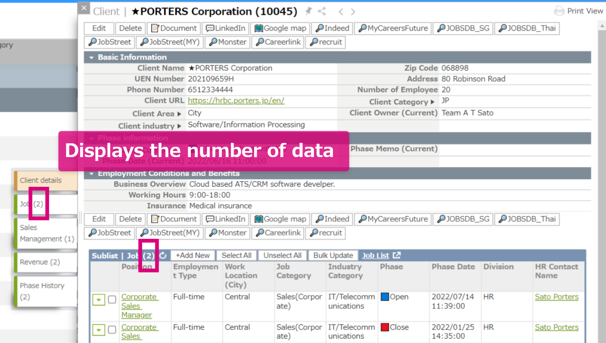The image size is (606, 343).
Task: Search top JOBSDB_Thai button
Action: click(x=527, y=28)
